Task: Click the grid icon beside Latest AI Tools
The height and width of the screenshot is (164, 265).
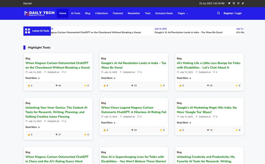Action: click(27, 31)
